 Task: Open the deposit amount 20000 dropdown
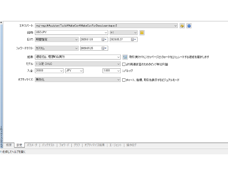pyautogui.click(x=62, y=71)
